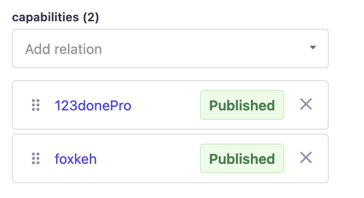This screenshot has width=364, height=198.
Task: Click the capabilities (2) field label
Action: 56,17
